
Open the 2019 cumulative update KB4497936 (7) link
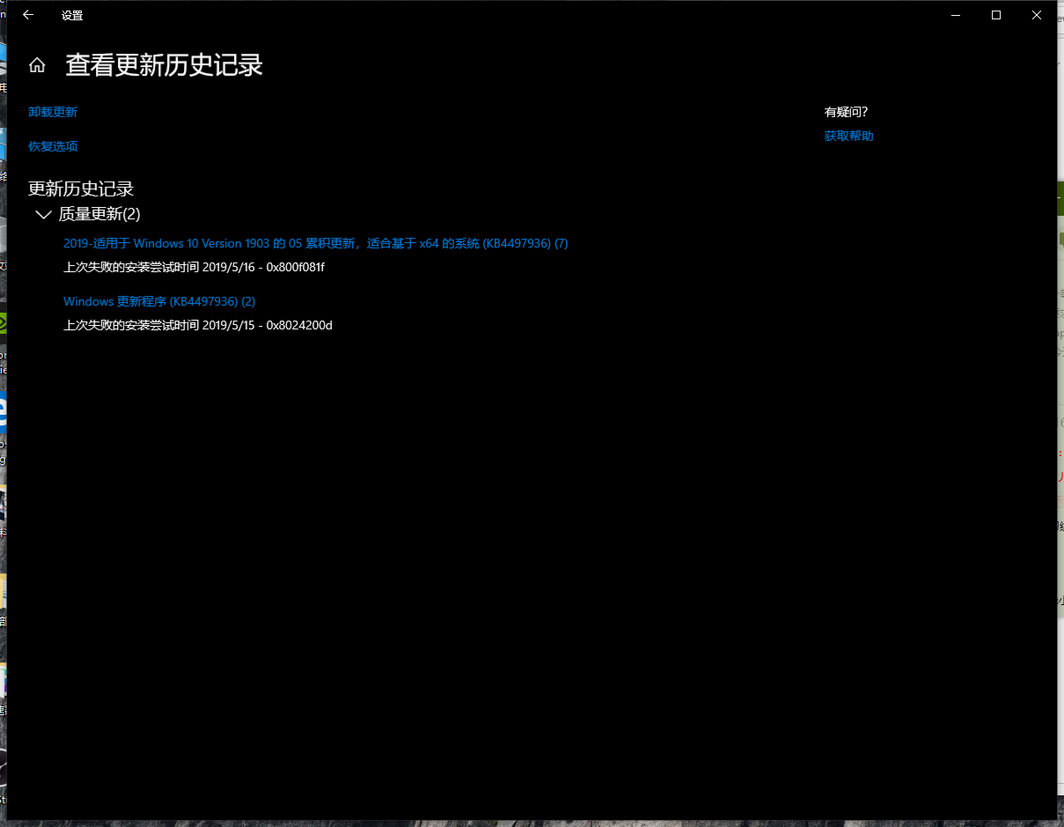click(316, 243)
